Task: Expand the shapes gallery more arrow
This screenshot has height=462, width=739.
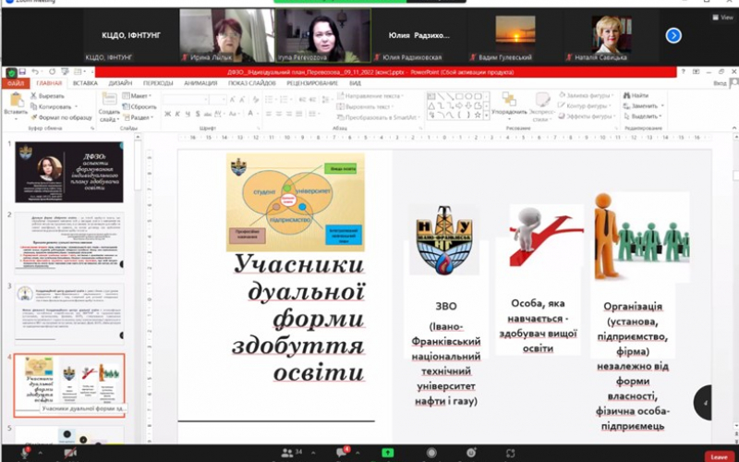Action: (x=487, y=115)
